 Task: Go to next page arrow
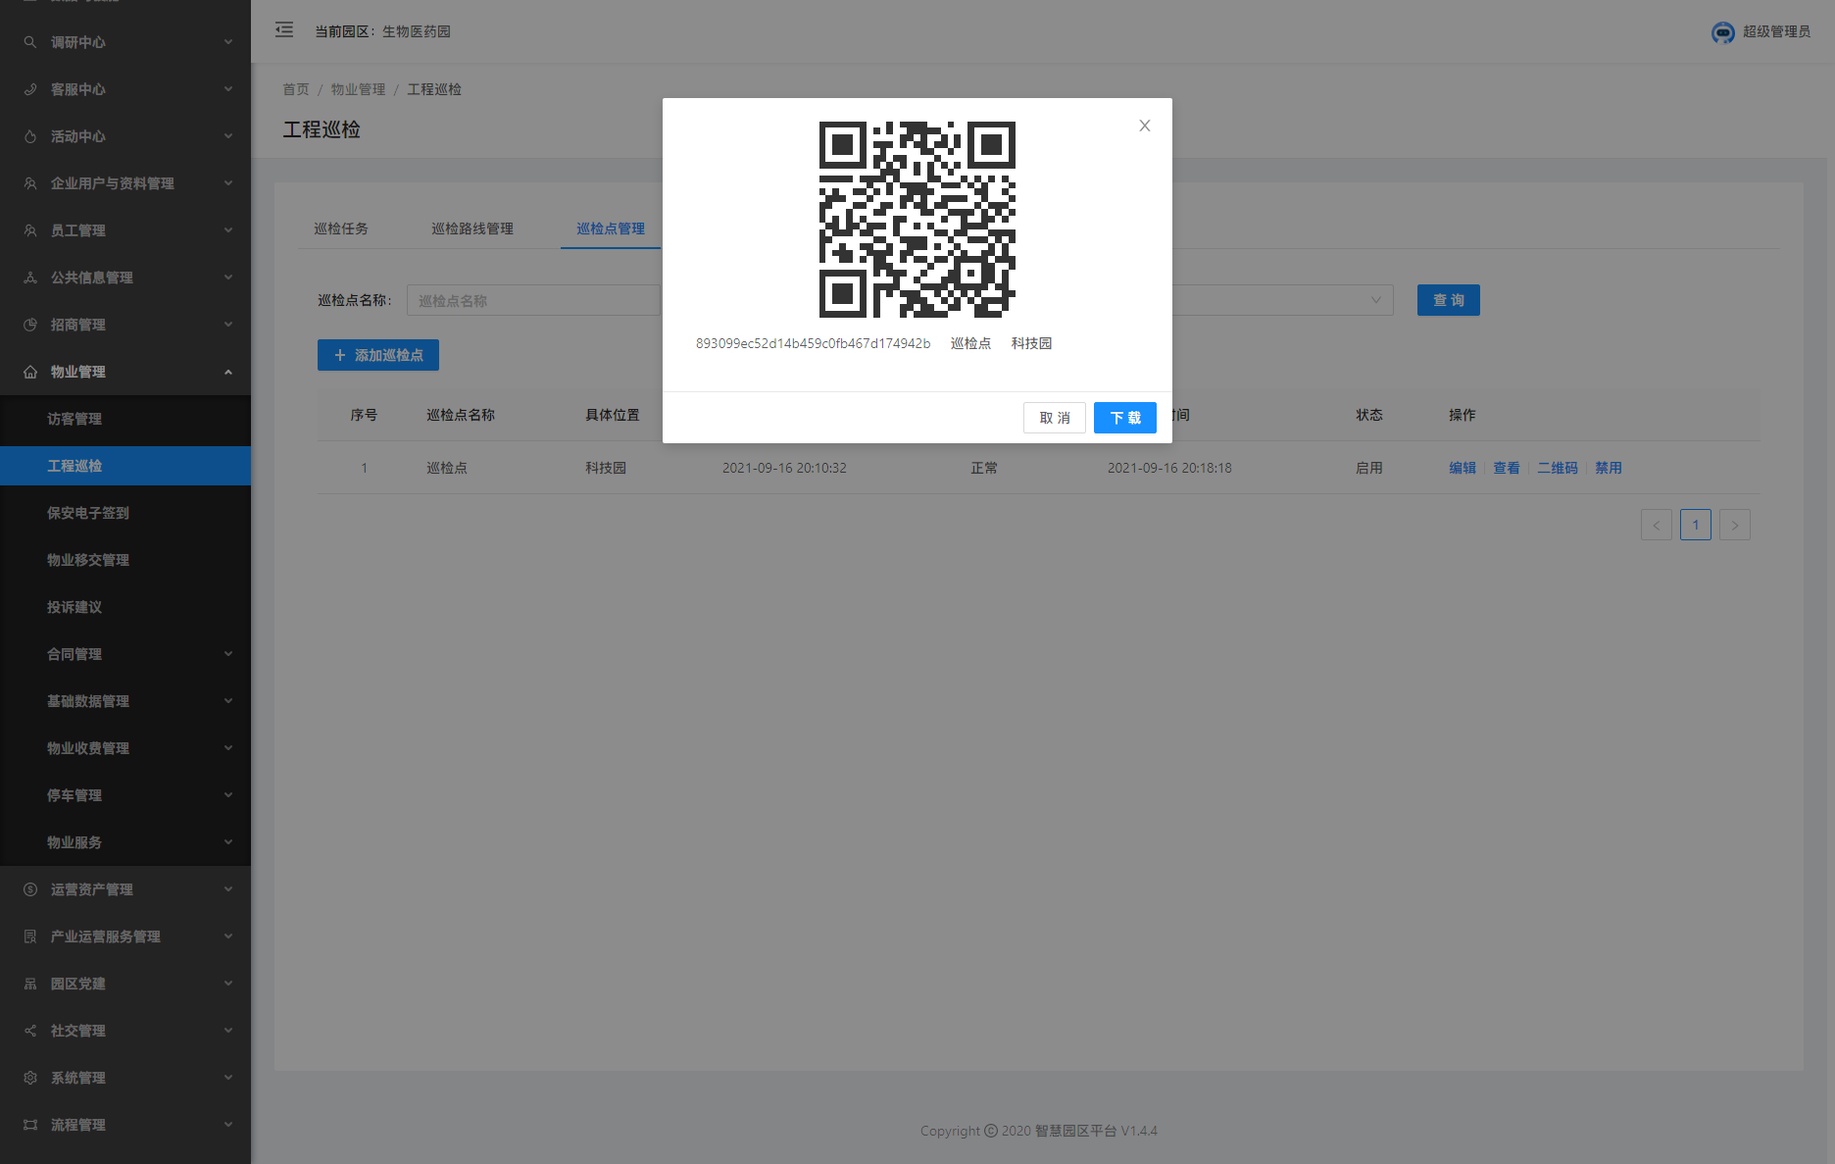click(1735, 525)
